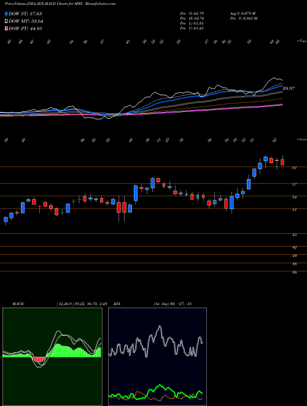Click the 'Pre V: 0.365 M' value
The image size is (307, 406).
(244, 18)
